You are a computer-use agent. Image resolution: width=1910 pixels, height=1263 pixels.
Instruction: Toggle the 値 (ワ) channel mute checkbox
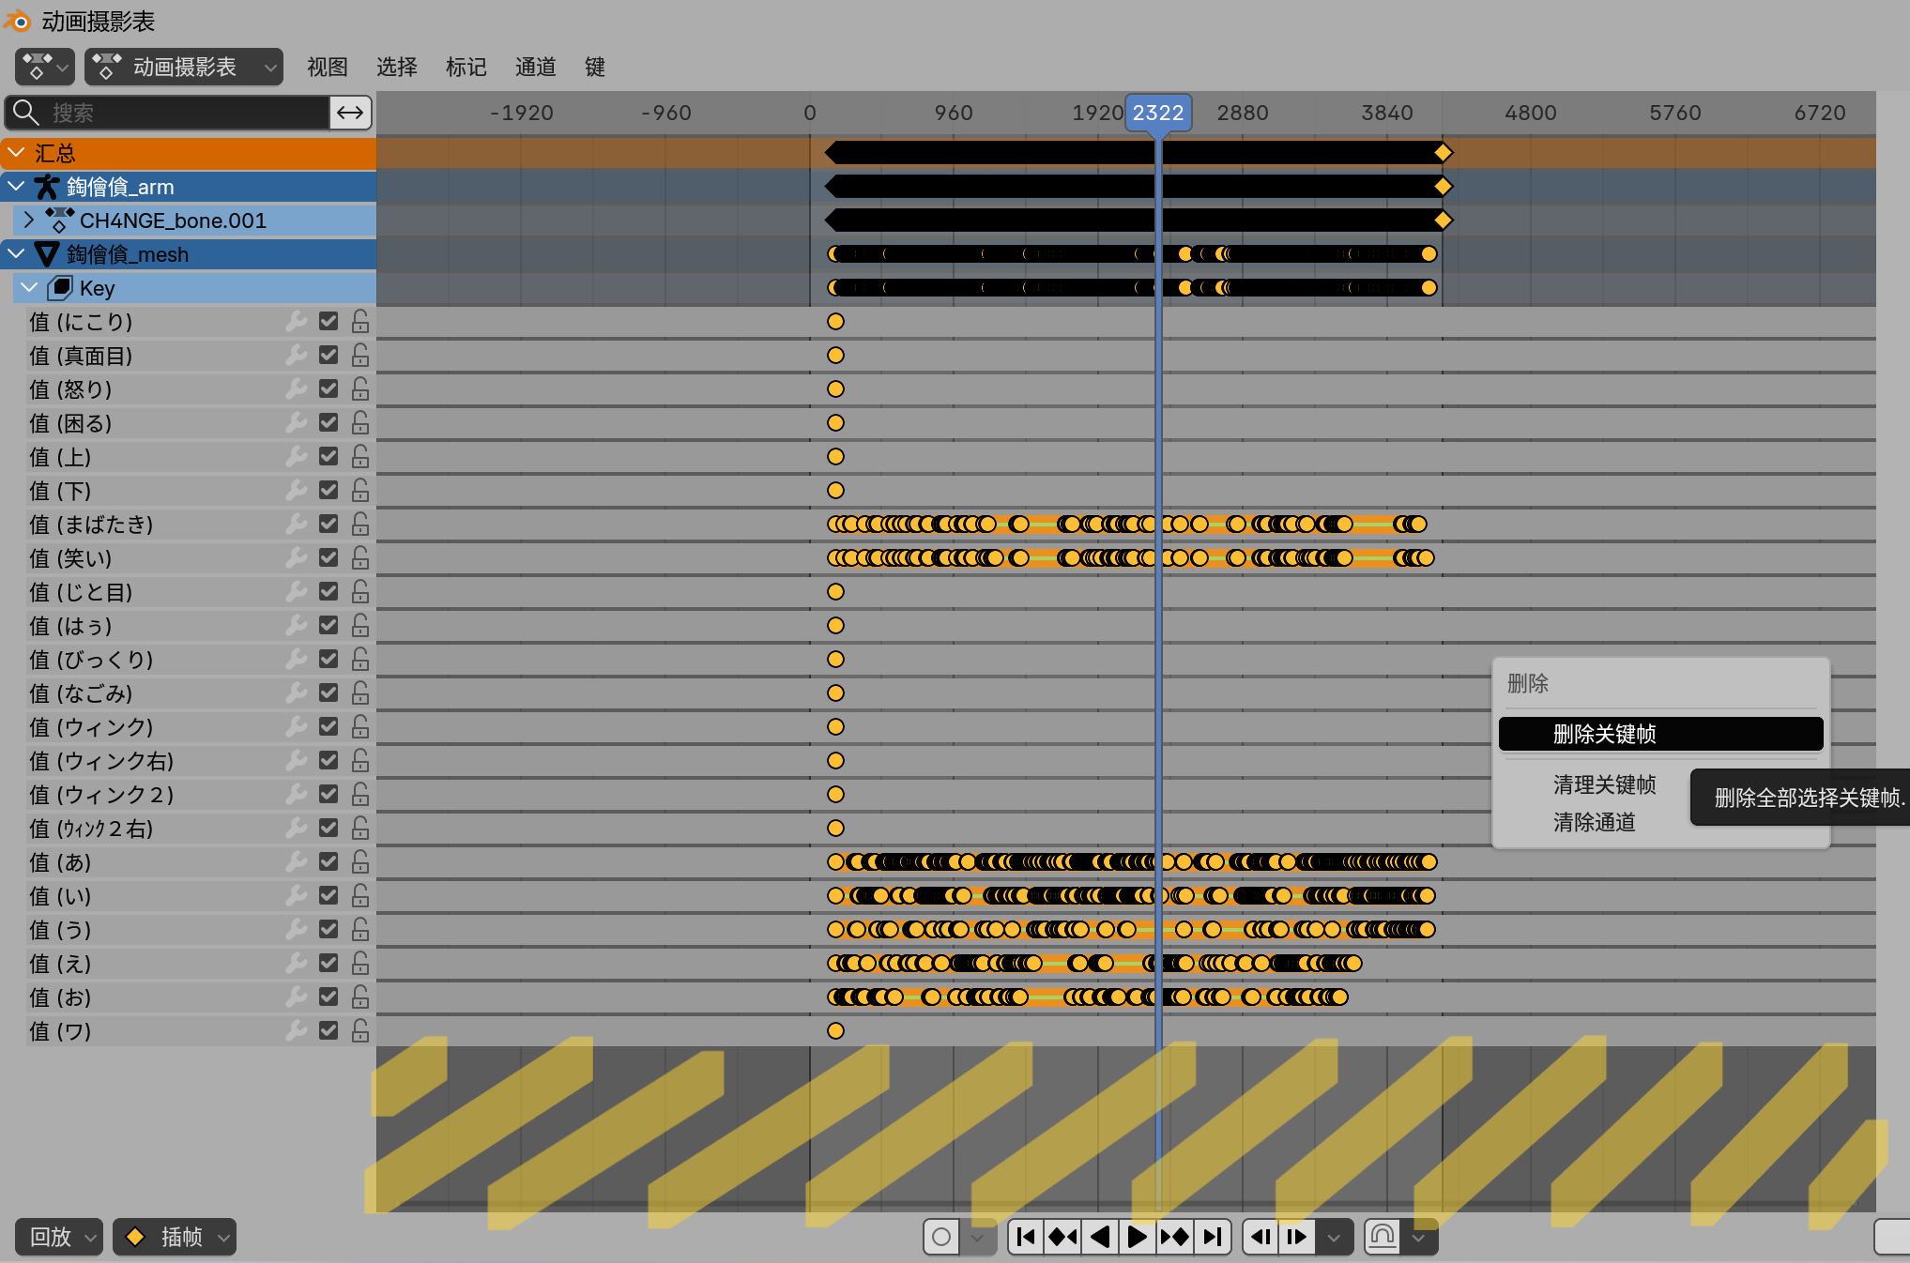329,1031
